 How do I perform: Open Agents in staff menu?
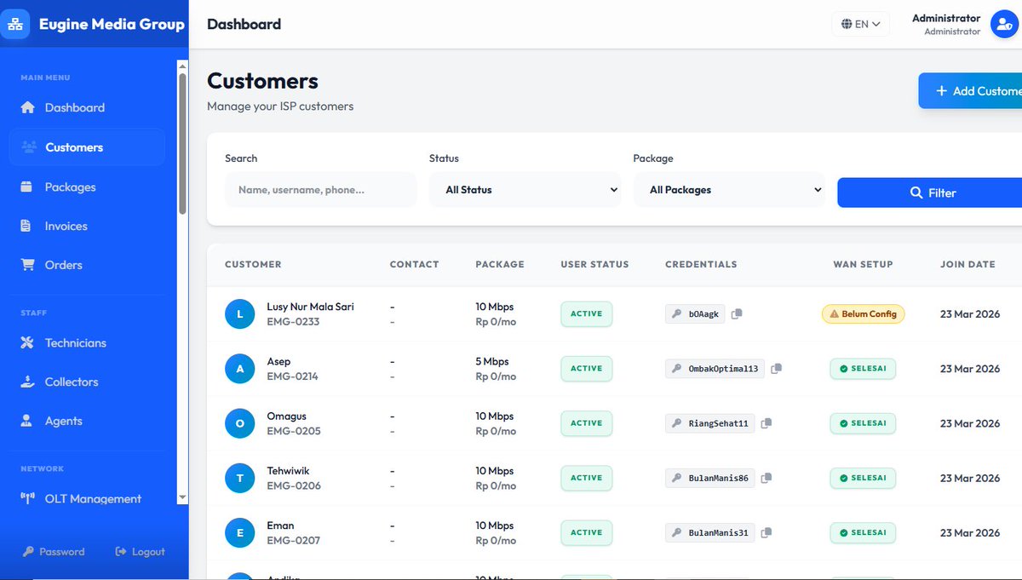click(87, 421)
